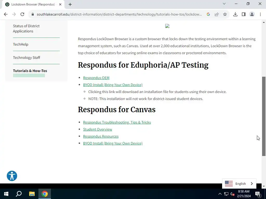Viewport: 266px width, 199px height.
Task: Open Status of District Applications
Action: click(26, 29)
